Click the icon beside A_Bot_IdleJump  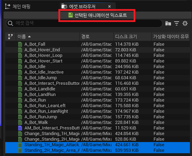(20, 78)
